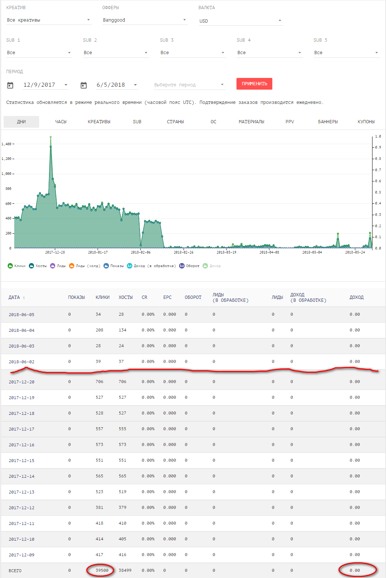The width and height of the screenshot is (386, 578).
Task: Switch to the Страны tab
Action: point(175,122)
